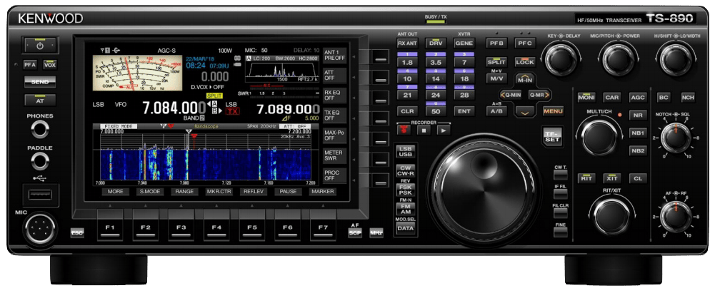Viewport: 715px width, 288px height.
Task: Toggle the BC beat cancel key
Action: (x=664, y=98)
